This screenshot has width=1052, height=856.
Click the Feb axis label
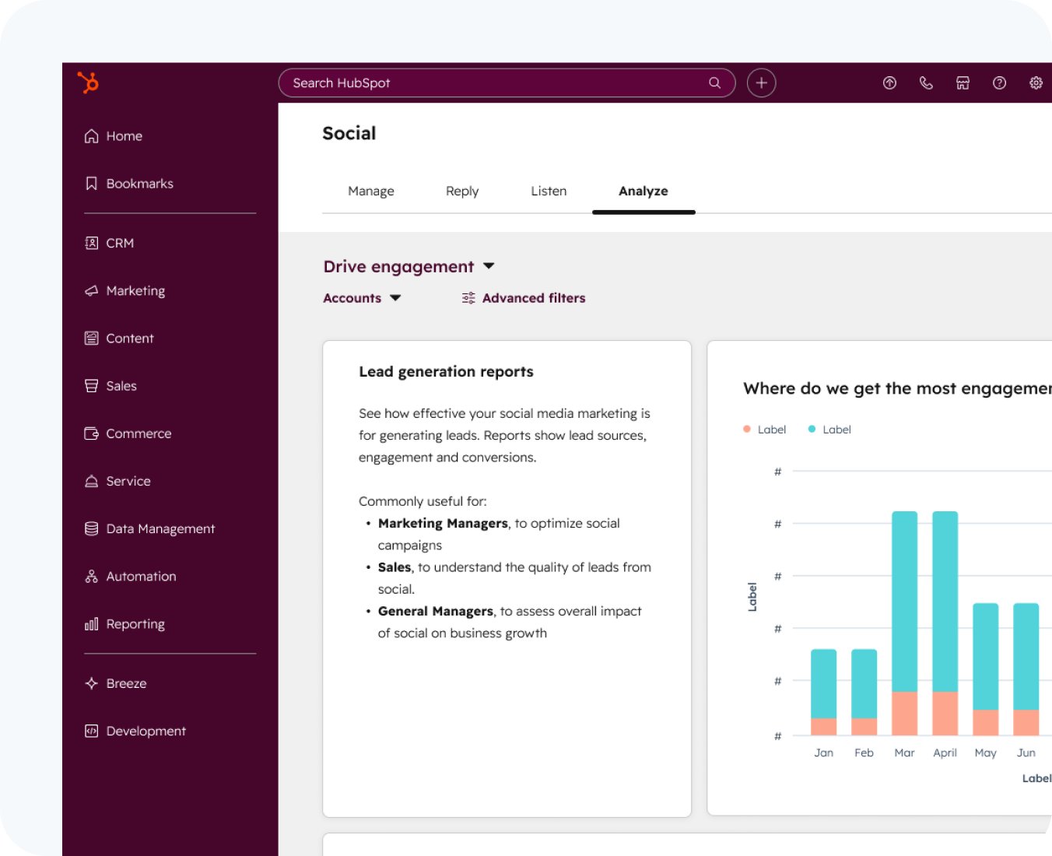(x=864, y=753)
